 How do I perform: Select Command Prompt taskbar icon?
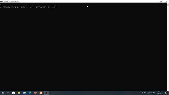46,93
